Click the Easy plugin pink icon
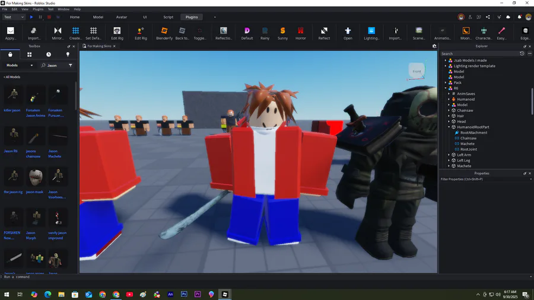 (501, 31)
